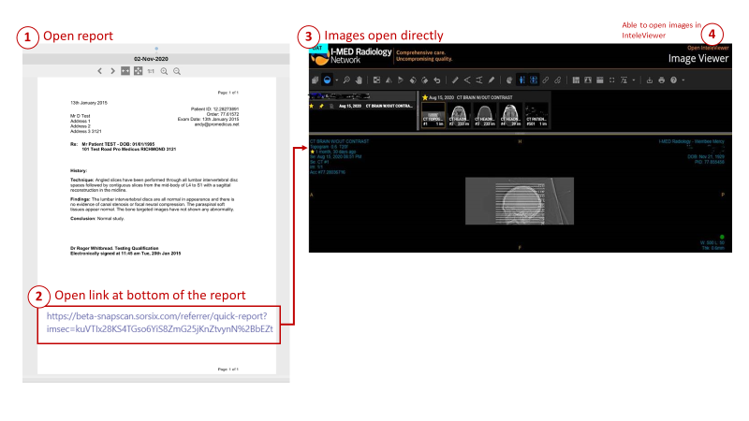The height and width of the screenshot is (421, 749).
Task: Zoom out on the report
Action: coord(177,71)
